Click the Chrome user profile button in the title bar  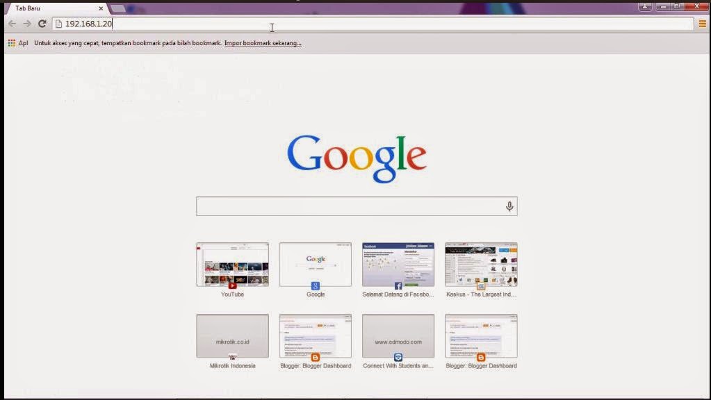pos(645,6)
